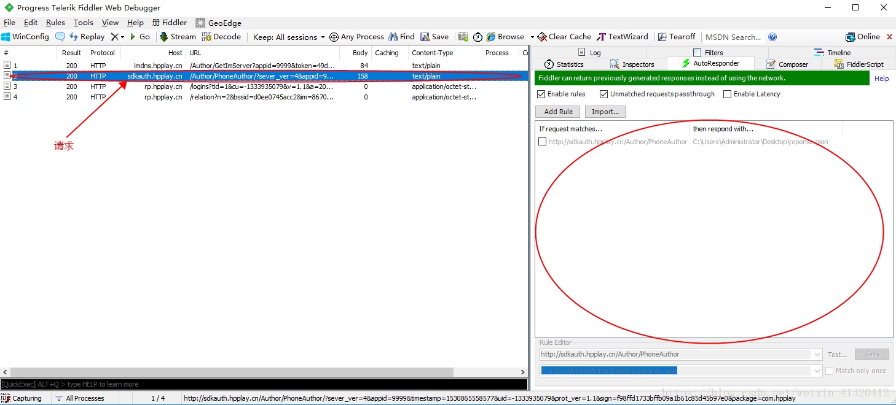Open the TextWizard tool

(x=623, y=37)
